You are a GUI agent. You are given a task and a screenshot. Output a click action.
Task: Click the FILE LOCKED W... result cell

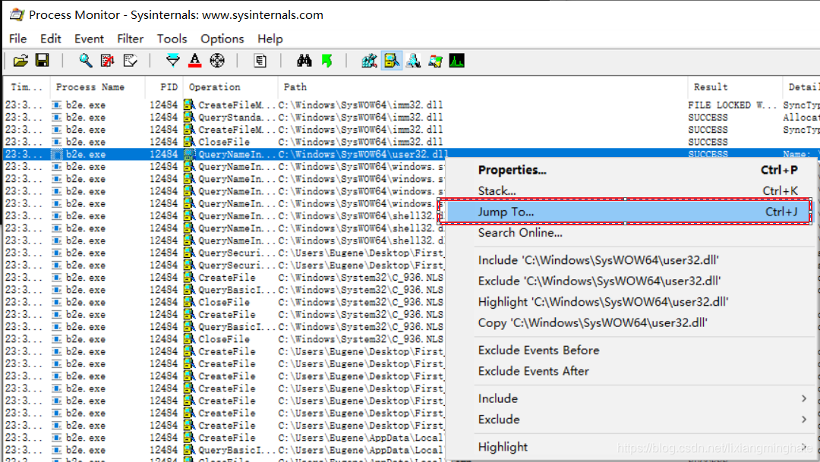(733, 105)
